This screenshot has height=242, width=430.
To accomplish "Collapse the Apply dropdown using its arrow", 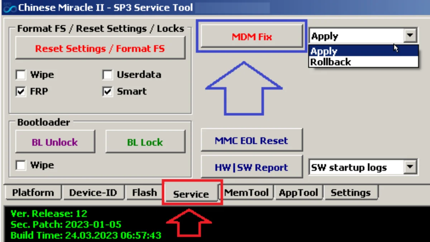I will (x=410, y=36).
